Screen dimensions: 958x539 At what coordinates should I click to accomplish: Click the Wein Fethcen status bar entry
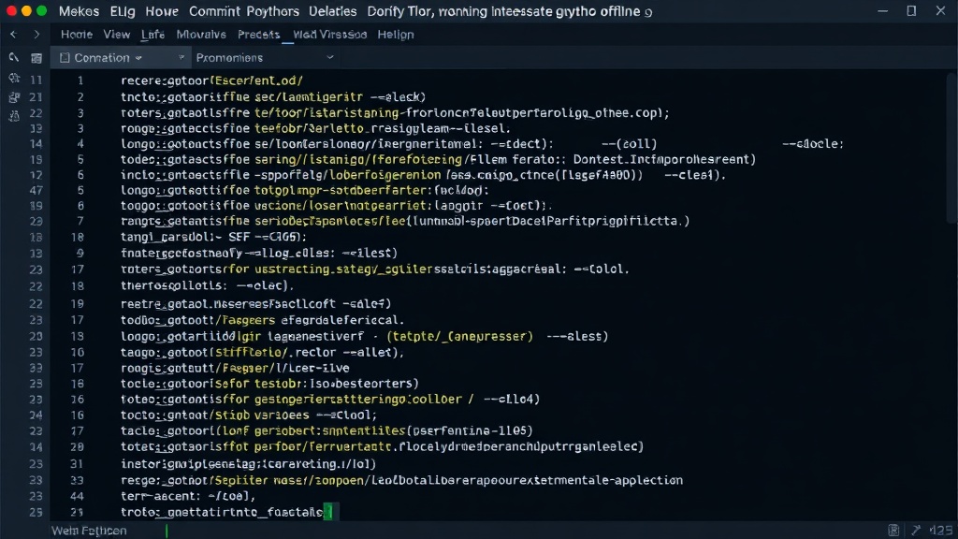coord(89,531)
